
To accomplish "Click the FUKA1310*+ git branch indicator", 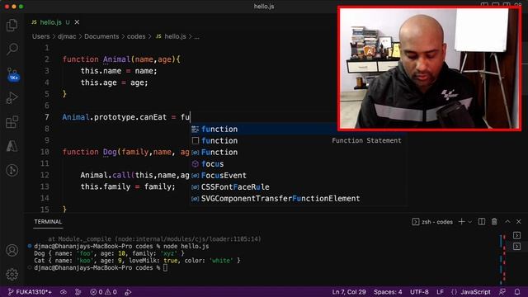I will click(x=30, y=292).
